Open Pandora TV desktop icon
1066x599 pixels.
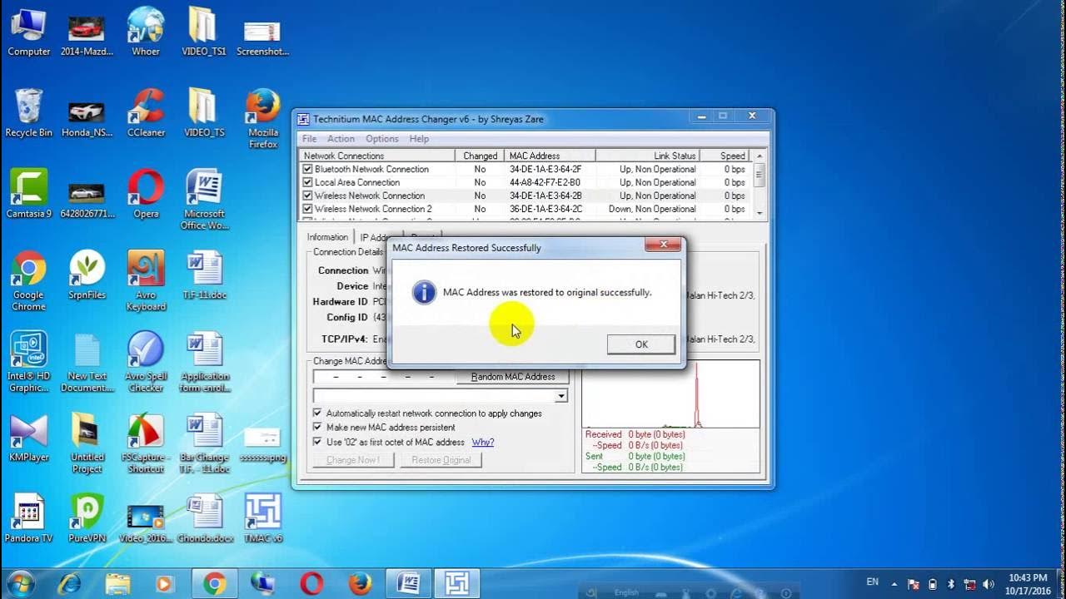[x=29, y=519]
